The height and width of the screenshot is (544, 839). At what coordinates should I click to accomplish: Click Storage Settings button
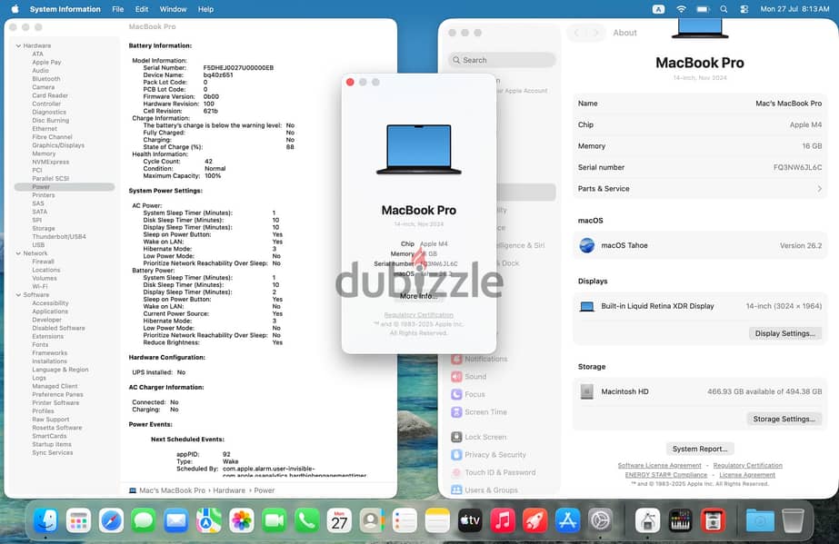click(784, 419)
